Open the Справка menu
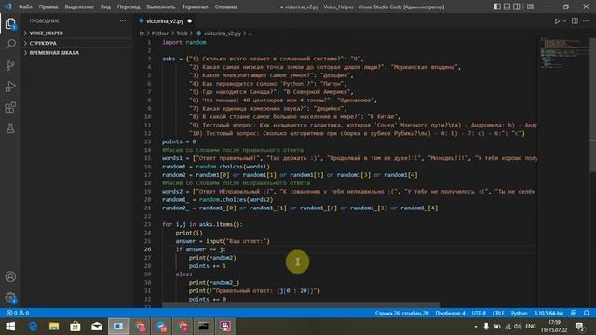This screenshot has width=596, height=335. coord(225,7)
